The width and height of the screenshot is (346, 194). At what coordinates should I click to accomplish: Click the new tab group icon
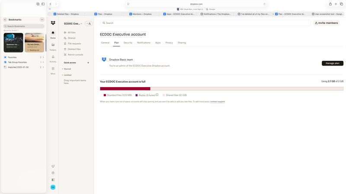pyautogui.click(x=38, y=4)
